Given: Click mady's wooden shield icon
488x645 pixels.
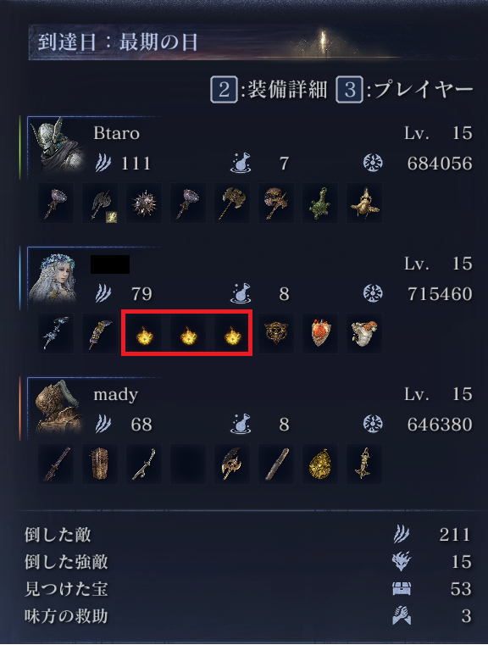Looking at the screenshot, I should [x=100, y=464].
